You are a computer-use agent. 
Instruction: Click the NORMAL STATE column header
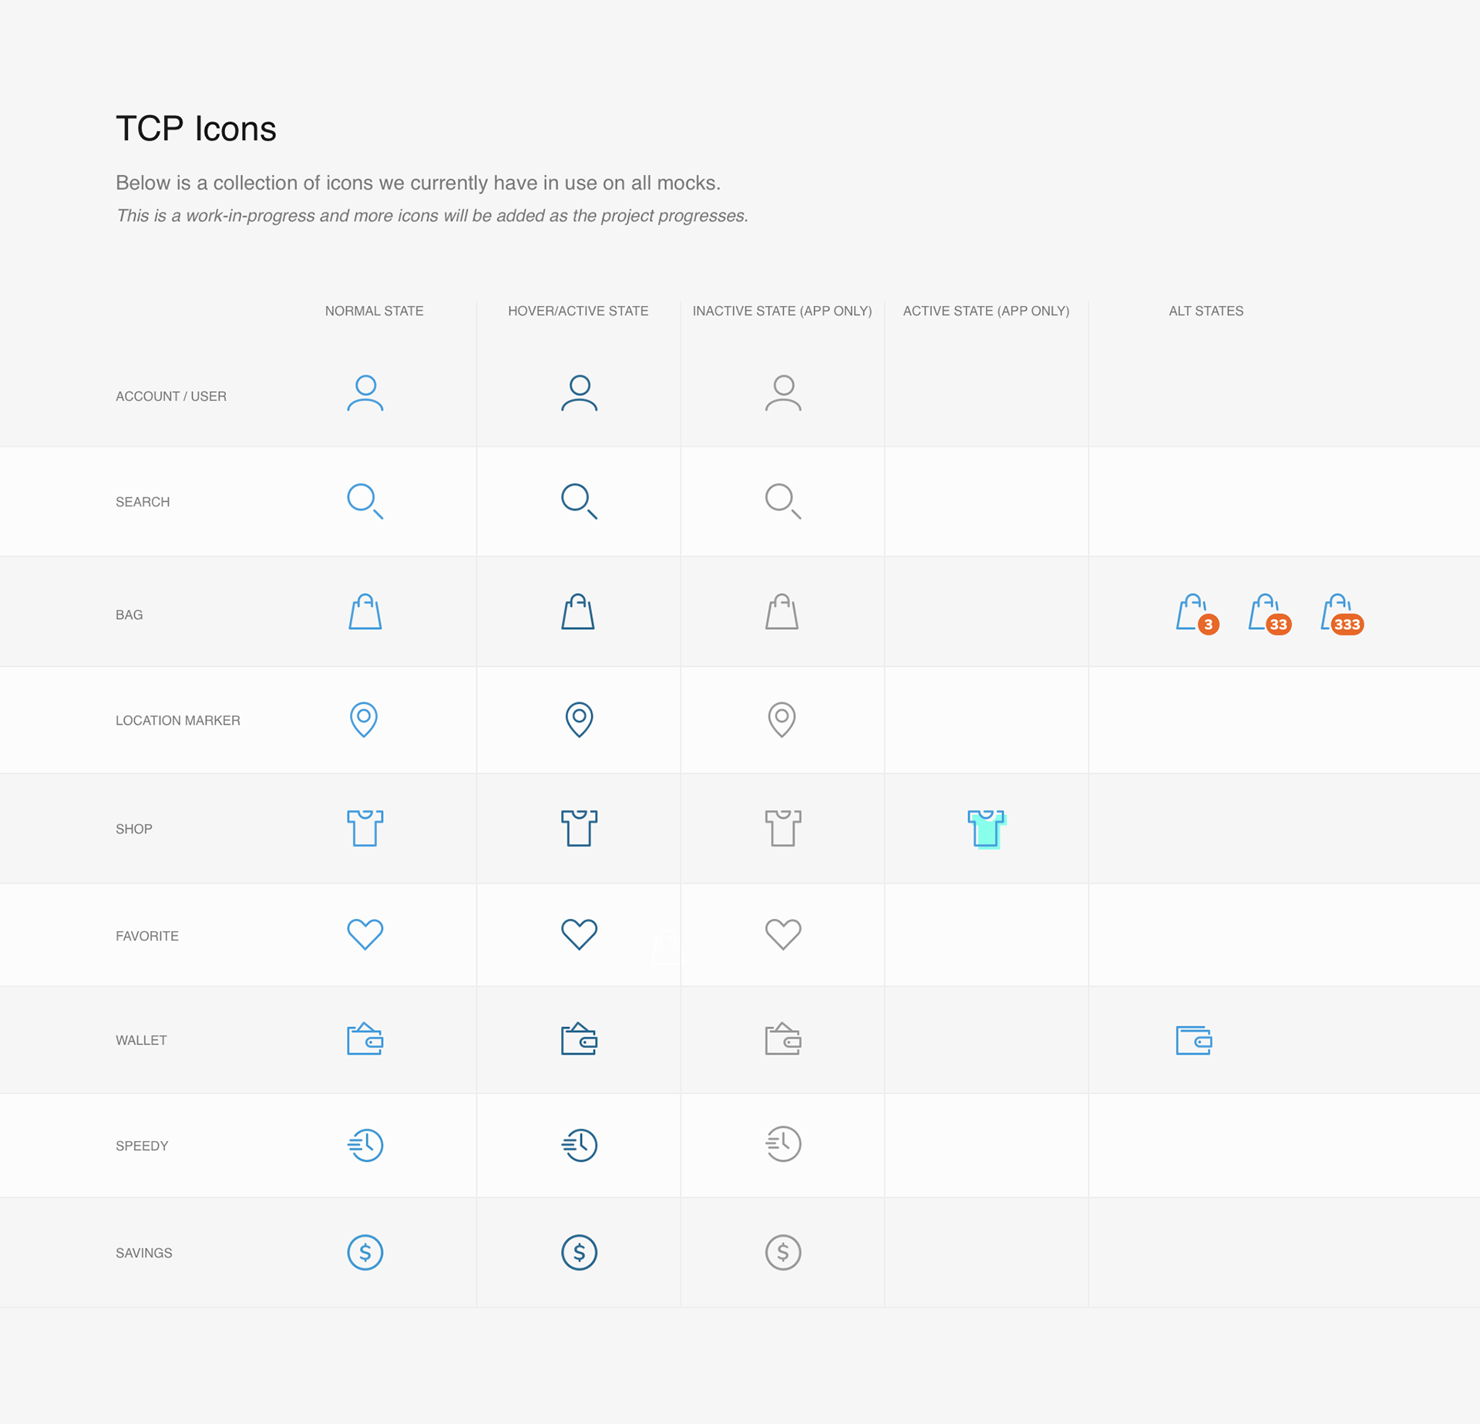click(374, 311)
